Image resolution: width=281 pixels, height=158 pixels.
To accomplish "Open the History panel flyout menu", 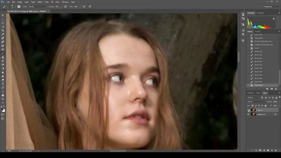I will pyautogui.click(x=279, y=31).
